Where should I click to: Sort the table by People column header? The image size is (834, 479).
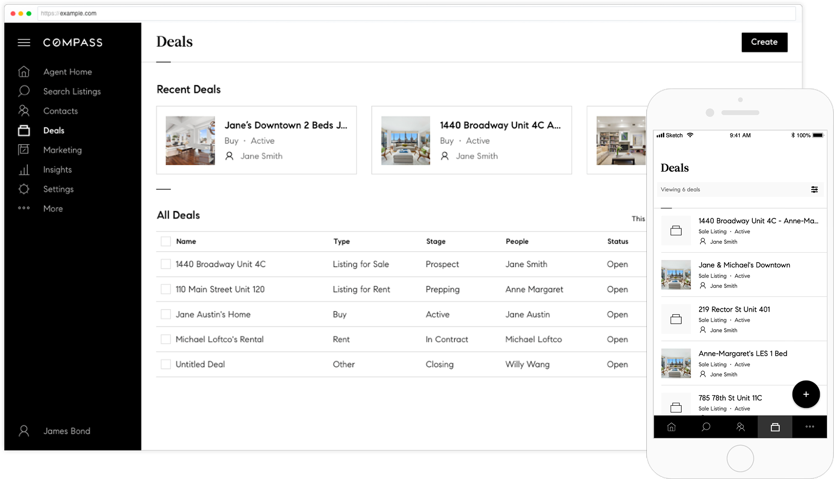coord(517,242)
